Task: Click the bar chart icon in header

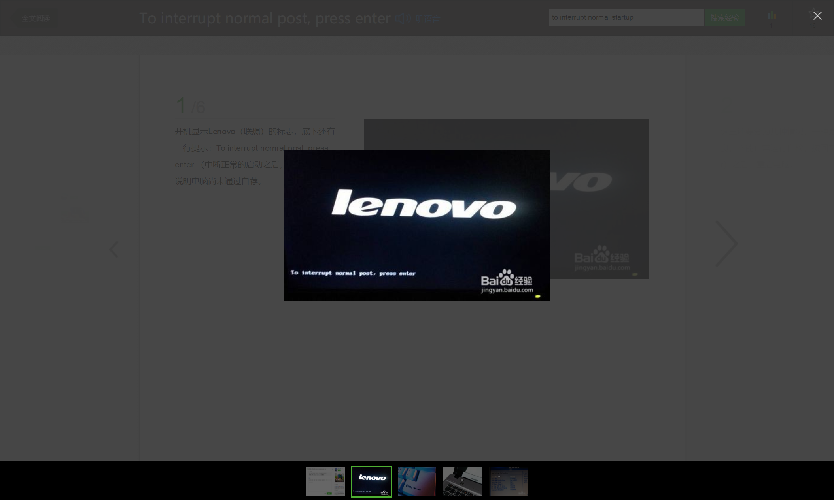Action: [772, 15]
